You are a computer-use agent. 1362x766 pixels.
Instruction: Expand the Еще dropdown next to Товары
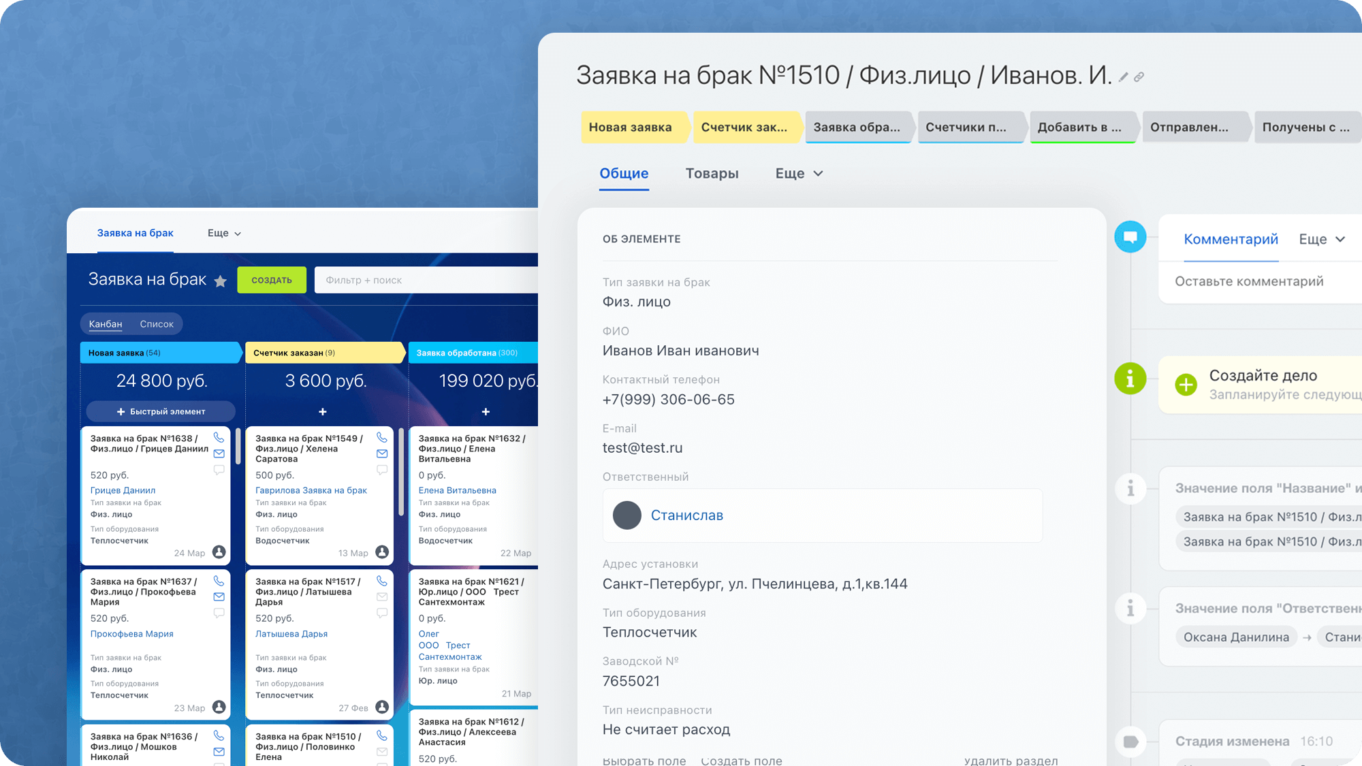[x=799, y=174]
